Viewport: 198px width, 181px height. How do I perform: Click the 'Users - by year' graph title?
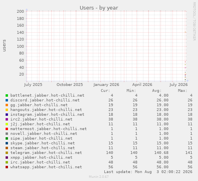tap(99, 8)
